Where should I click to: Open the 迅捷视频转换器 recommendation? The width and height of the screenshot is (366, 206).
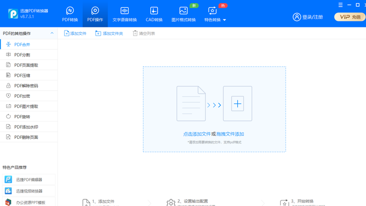point(28,191)
